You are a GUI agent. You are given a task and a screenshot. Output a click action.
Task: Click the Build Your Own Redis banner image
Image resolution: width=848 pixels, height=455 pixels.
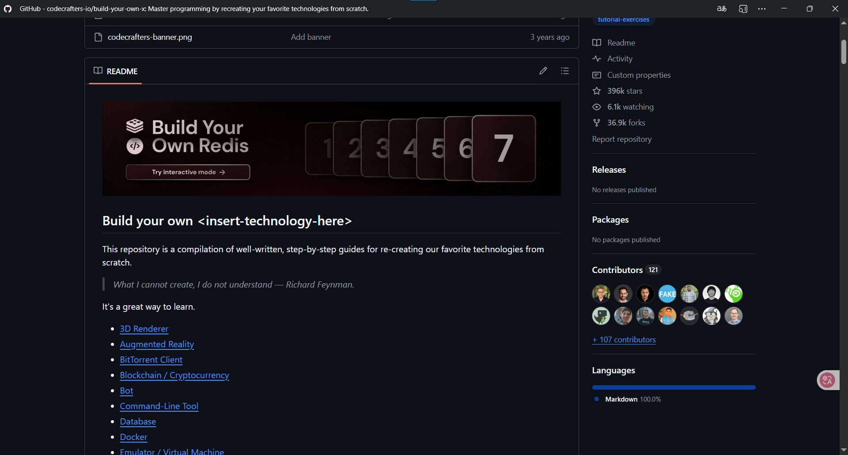(332, 149)
